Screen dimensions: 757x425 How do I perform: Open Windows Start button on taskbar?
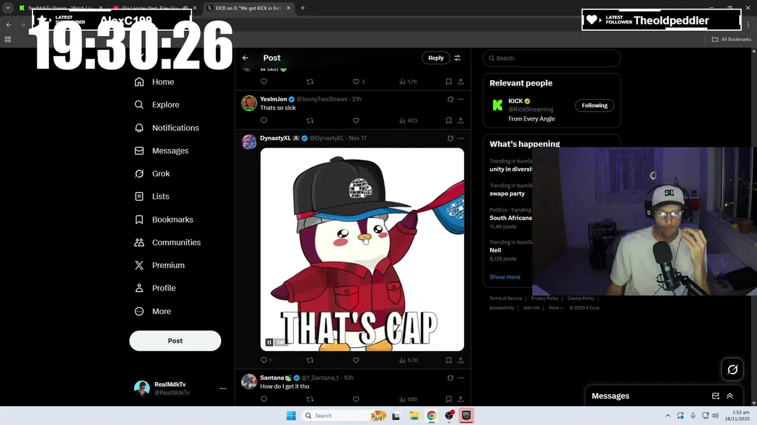pyautogui.click(x=291, y=416)
